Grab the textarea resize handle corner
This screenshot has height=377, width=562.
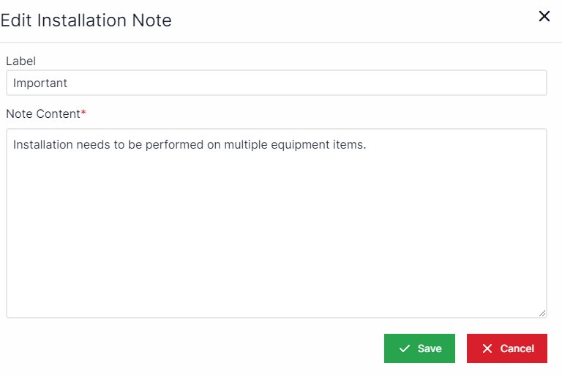click(x=542, y=313)
